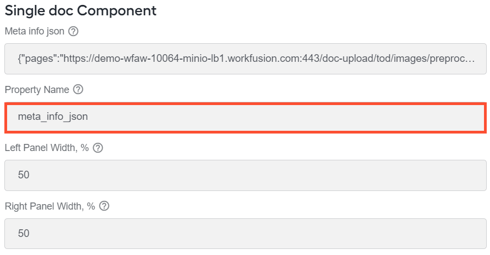Screen dimensions: 490x255
Task: Activate the Right Panel Width input
Action: coord(246,234)
